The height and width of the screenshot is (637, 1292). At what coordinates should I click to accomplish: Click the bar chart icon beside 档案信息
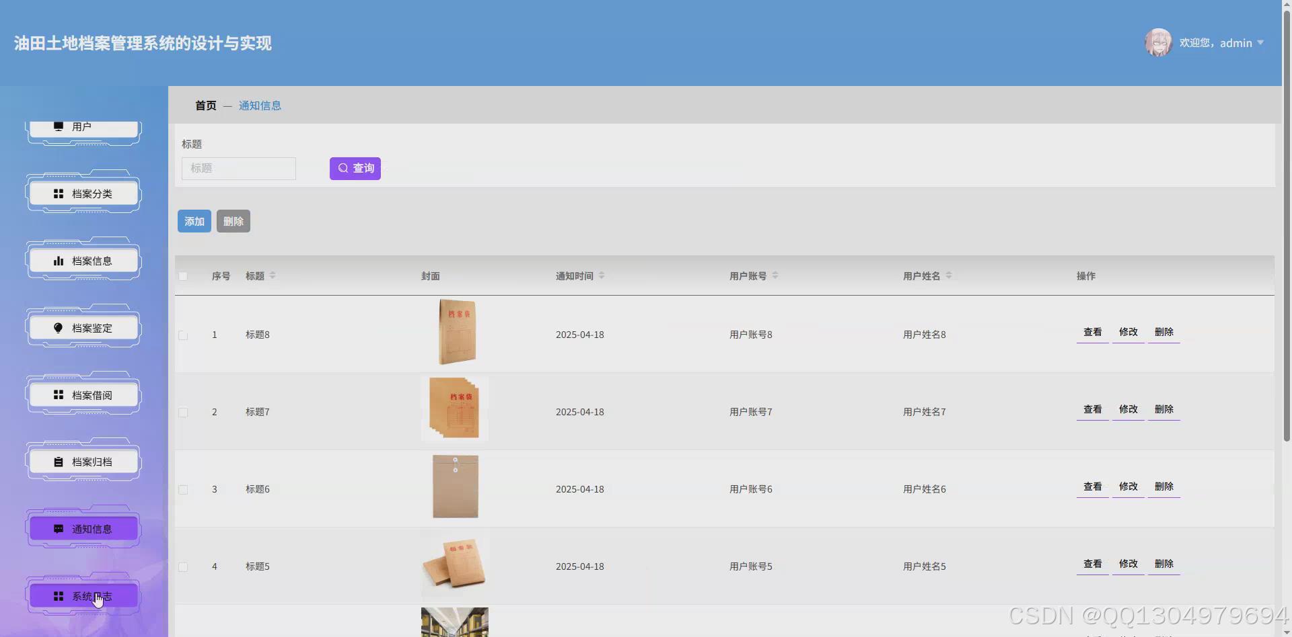(x=59, y=261)
